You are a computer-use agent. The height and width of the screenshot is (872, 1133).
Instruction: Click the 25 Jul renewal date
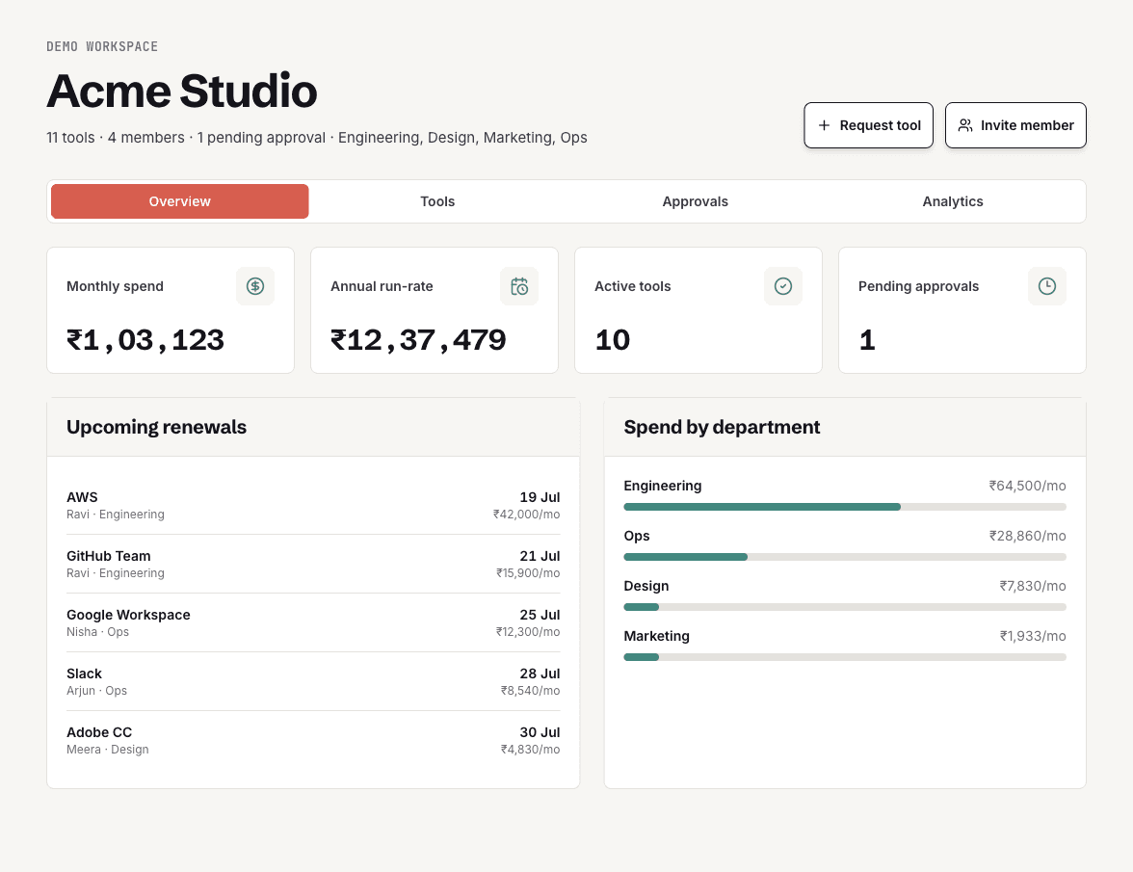[x=540, y=615]
